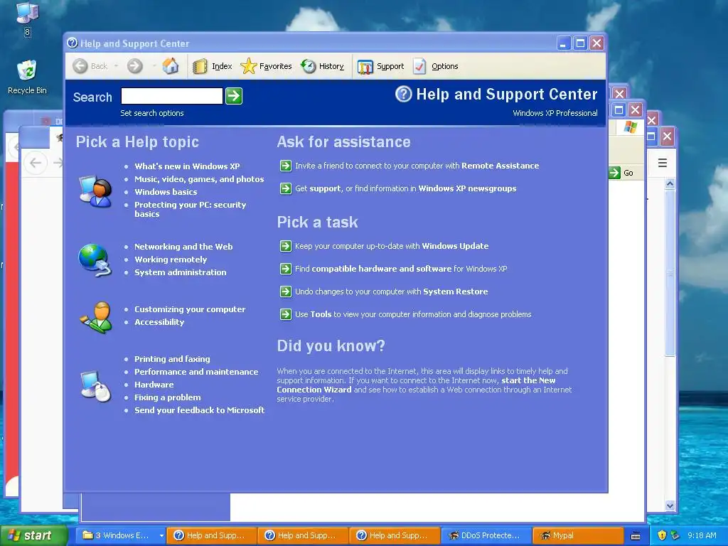Viewport: 728px width, 546px height.
Task: Click Set search options link
Action: click(x=152, y=113)
